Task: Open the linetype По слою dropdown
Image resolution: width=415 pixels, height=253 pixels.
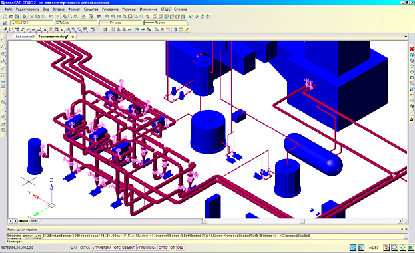Action: tap(121, 23)
